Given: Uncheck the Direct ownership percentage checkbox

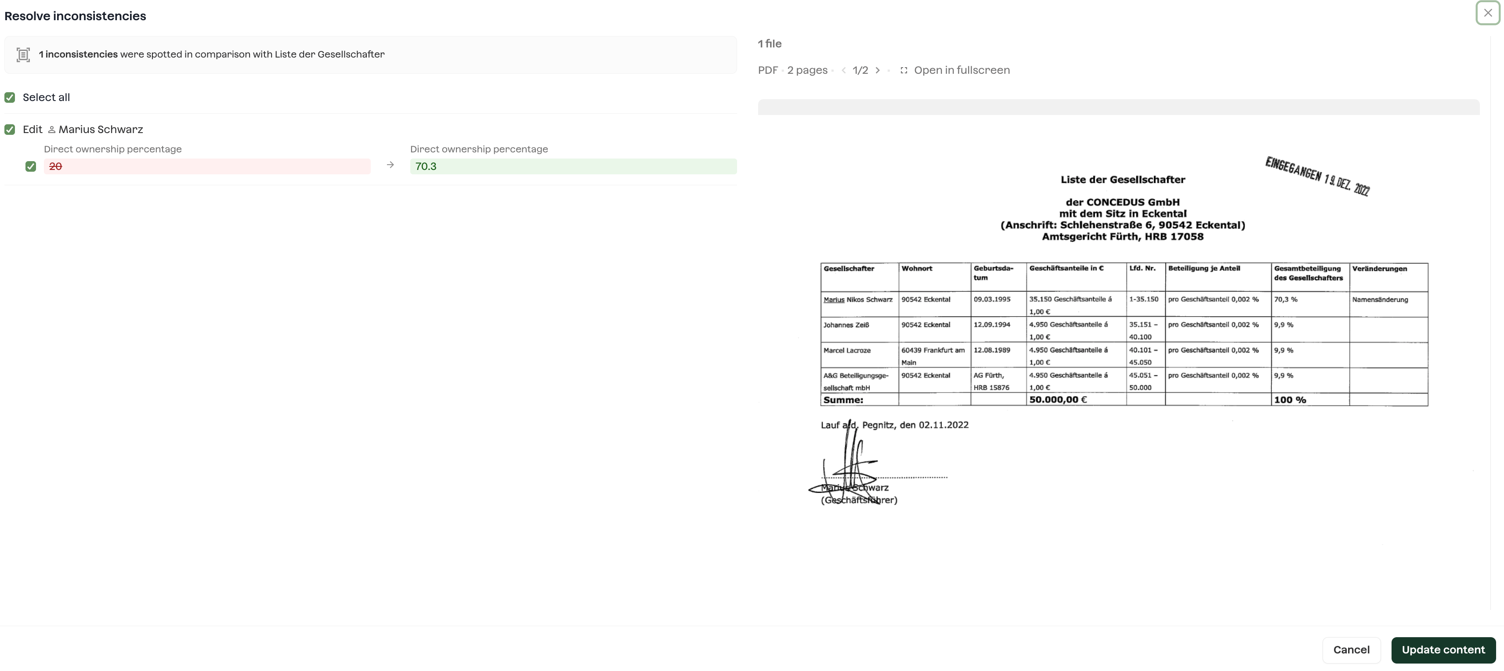Looking at the screenshot, I should pyautogui.click(x=31, y=166).
